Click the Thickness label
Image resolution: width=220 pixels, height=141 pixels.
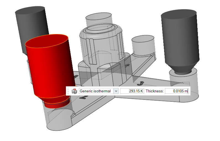(x=155, y=91)
